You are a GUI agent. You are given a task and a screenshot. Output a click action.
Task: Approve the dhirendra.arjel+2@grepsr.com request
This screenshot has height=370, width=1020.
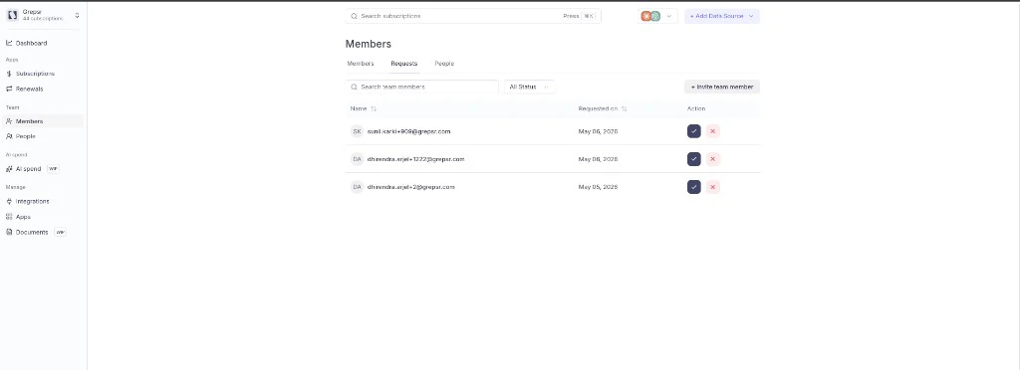pyautogui.click(x=694, y=187)
